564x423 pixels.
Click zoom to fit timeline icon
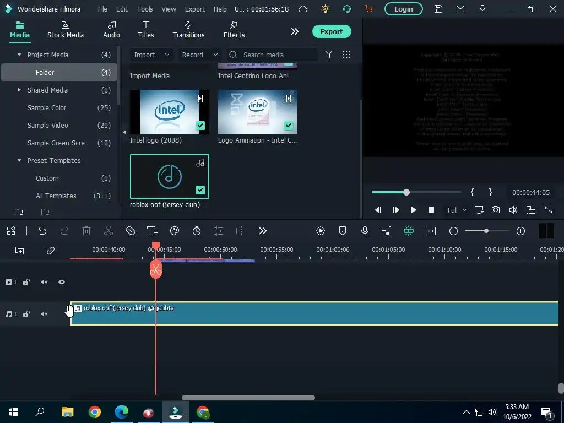click(431, 231)
